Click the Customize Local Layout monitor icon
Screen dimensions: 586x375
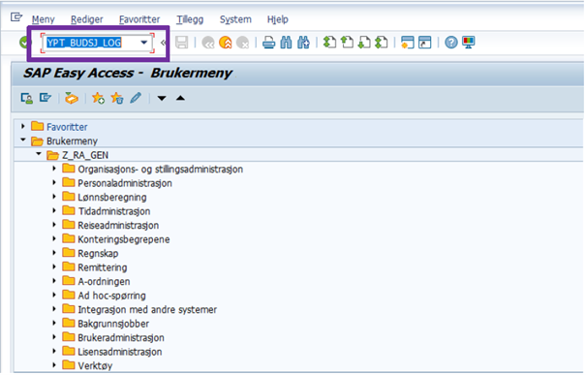(469, 43)
